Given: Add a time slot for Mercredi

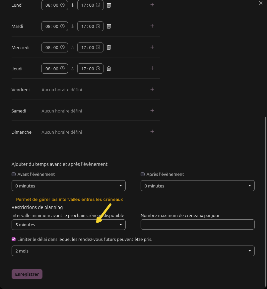Looking at the screenshot, I should pyautogui.click(x=152, y=47).
